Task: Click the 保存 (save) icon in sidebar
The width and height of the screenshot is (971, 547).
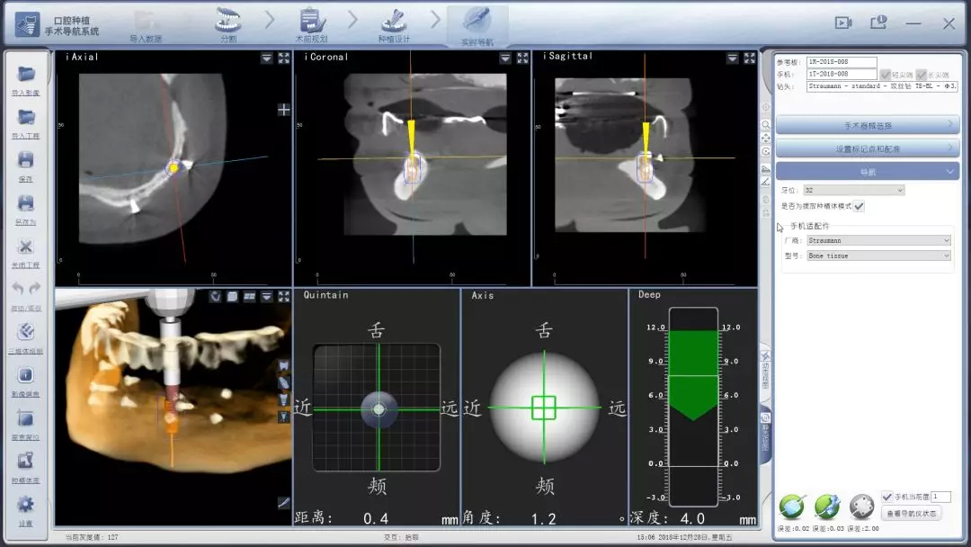Action: 26,160
